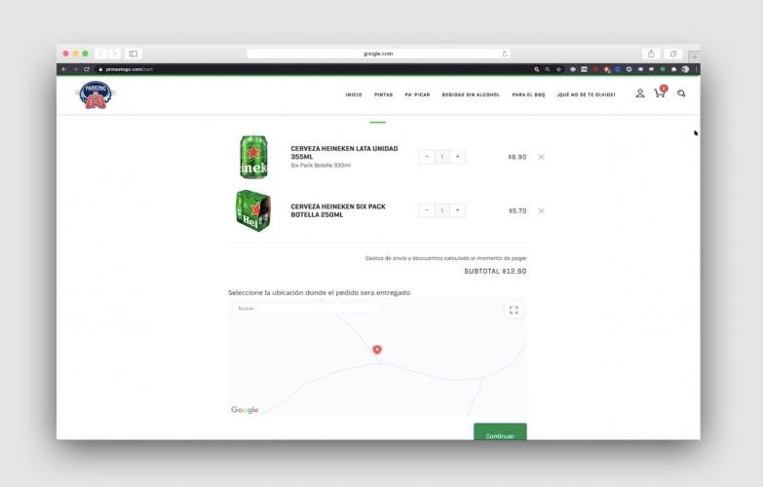This screenshot has width=763, height=487.
Task: Click the $5.70 price text
Action: (517, 210)
